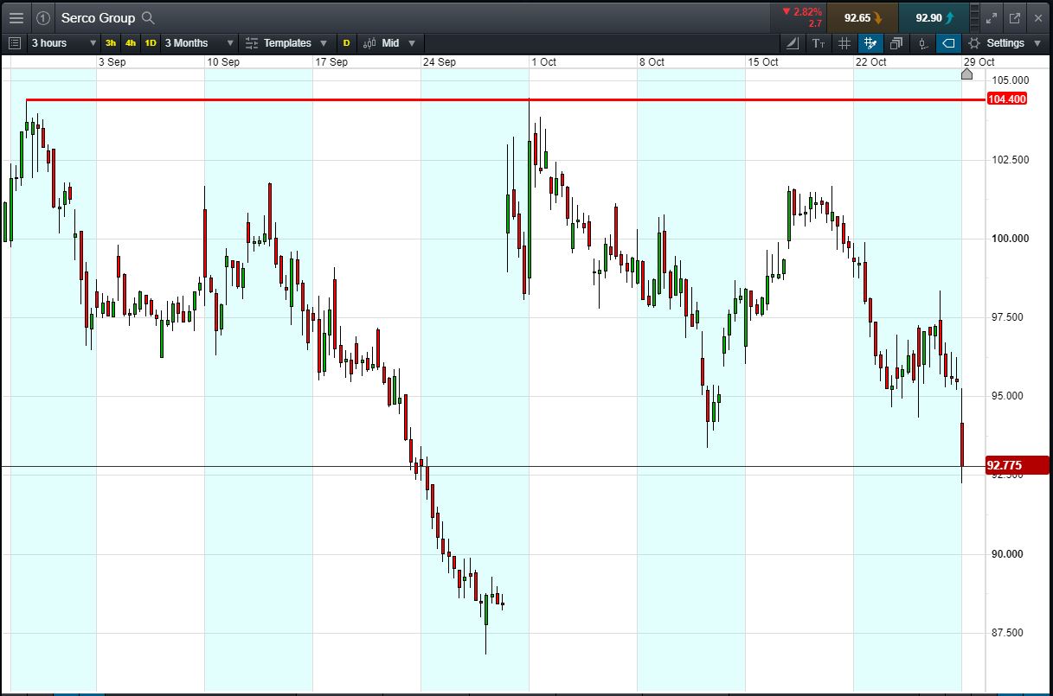Open the 3 Months period dropdown
1053x696 pixels.
[x=199, y=42]
